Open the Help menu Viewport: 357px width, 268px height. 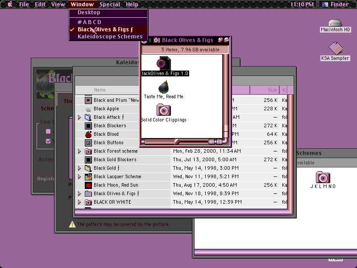132,4
